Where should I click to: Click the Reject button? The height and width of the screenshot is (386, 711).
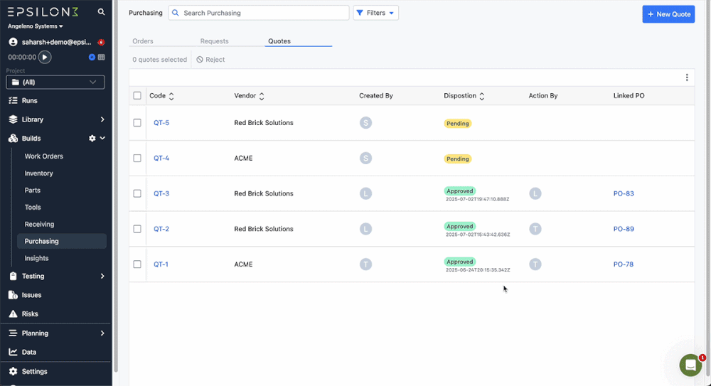210,60
